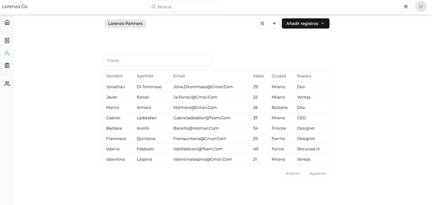The height and width of the screenshot is (205, 432).
Task: Toggle the light theme sun icon
Action: (405, 7)
